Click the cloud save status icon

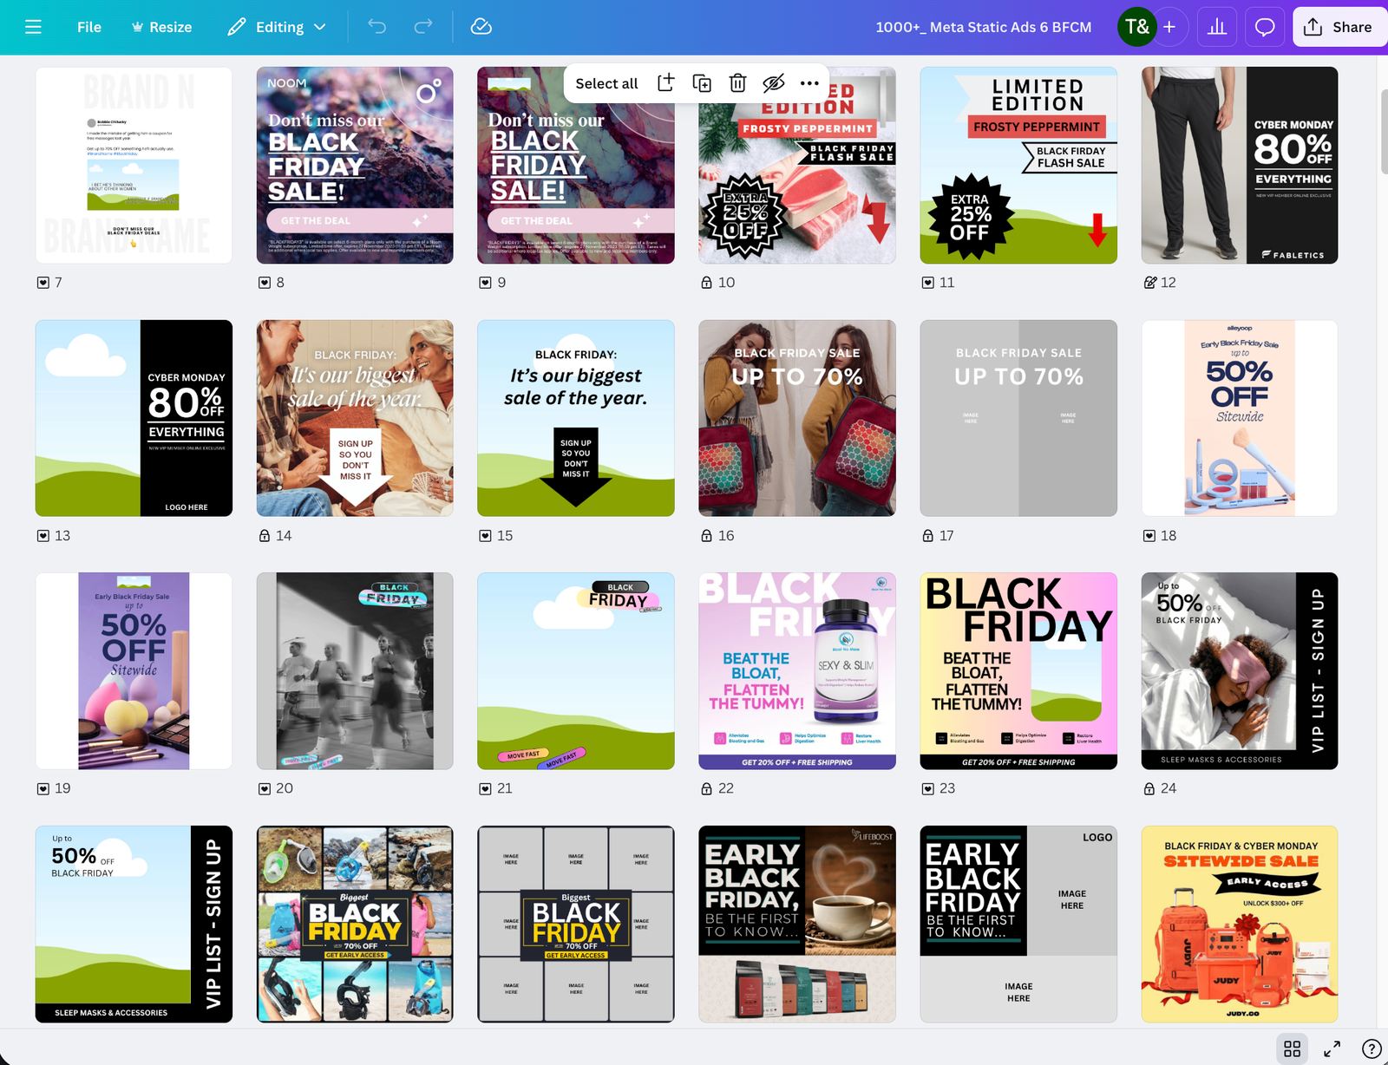481,27
